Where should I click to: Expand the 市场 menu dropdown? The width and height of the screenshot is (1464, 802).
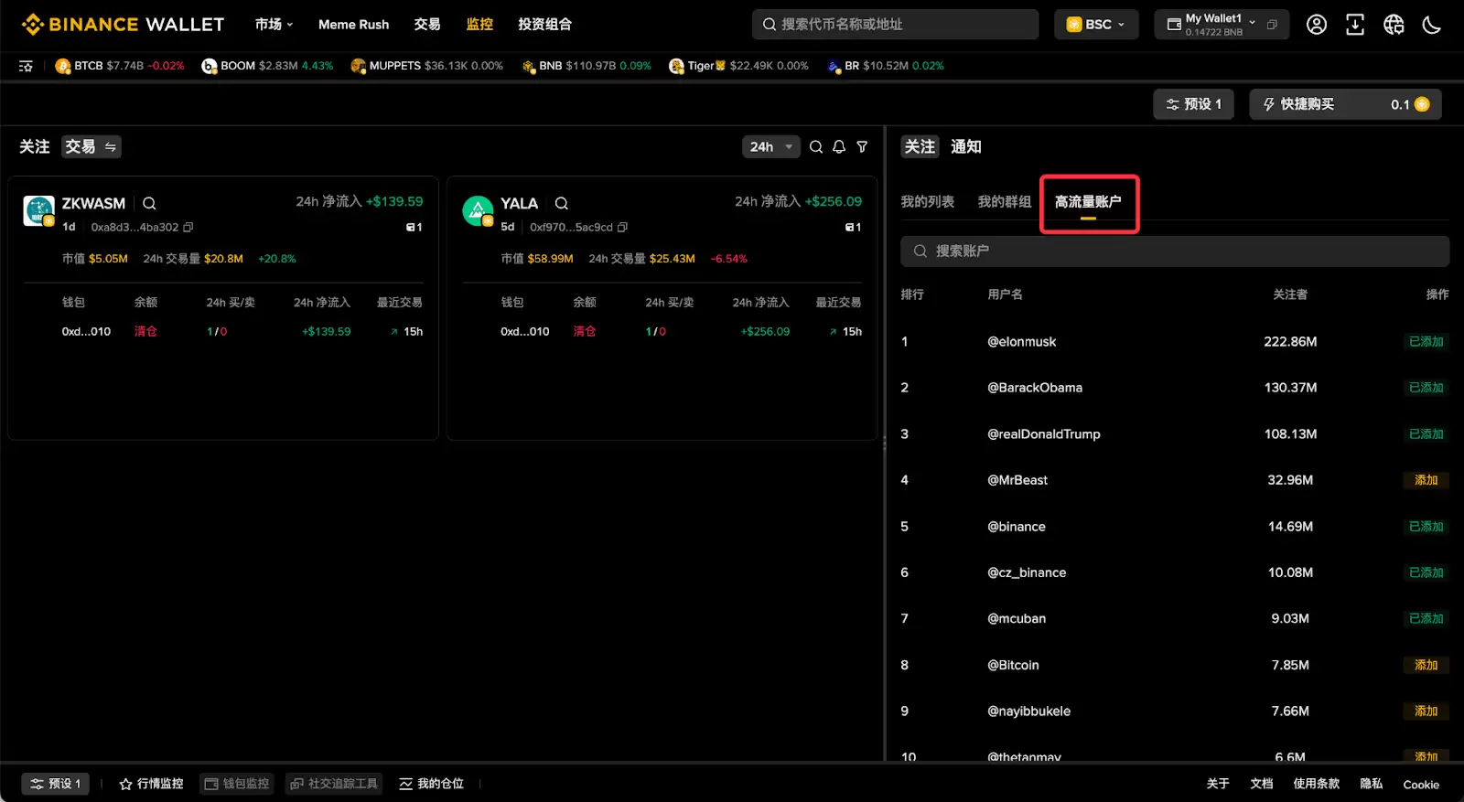(x=274, y=25)
